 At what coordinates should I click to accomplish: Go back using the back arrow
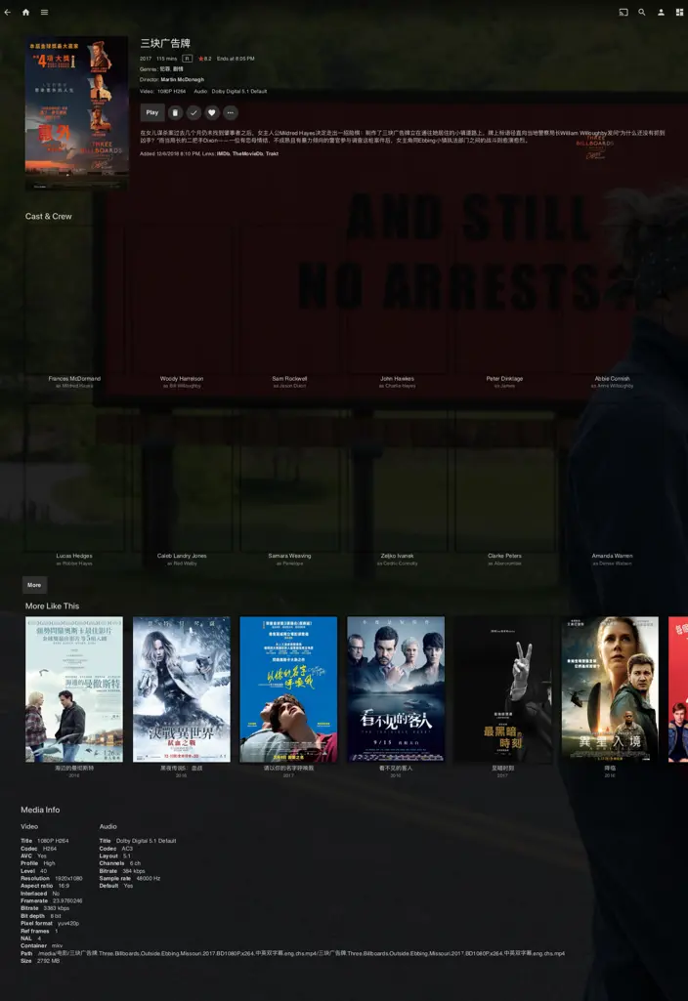tap(8, 13)
